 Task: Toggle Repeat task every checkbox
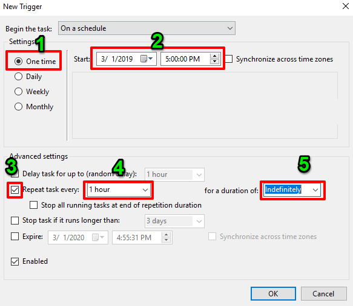pos(15,190)
